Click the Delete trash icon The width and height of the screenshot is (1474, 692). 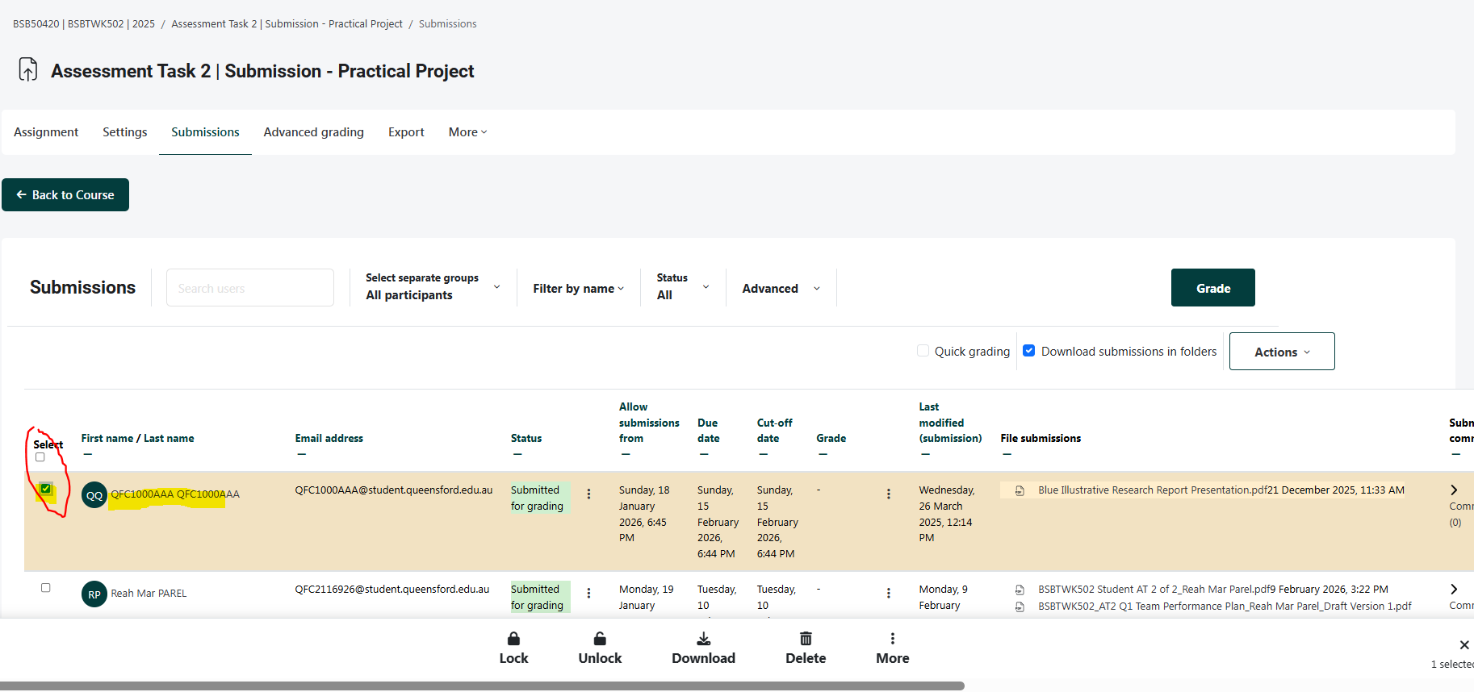(806, 639)
